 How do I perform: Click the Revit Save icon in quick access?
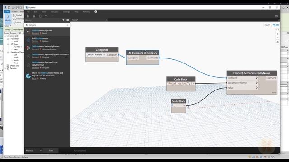(17, 8)
